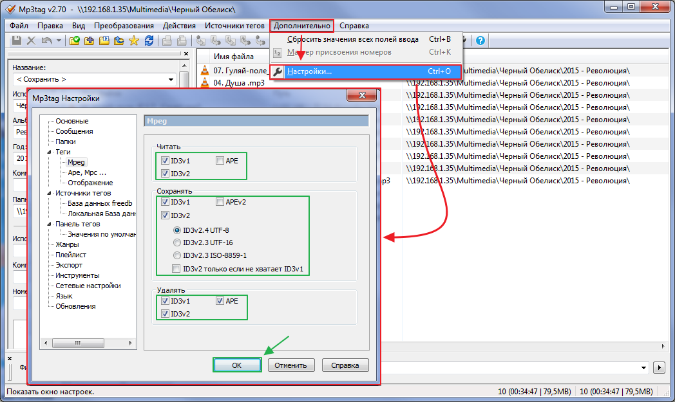Select Основные in settings tree
Viewport: 675px width, 402px height.
[x=72, y=122]
